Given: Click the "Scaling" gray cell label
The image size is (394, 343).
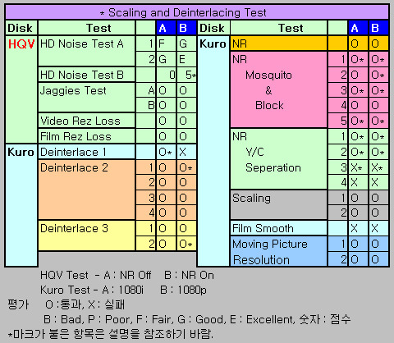Looking at the screenshot, I should [x=251, y=198].
